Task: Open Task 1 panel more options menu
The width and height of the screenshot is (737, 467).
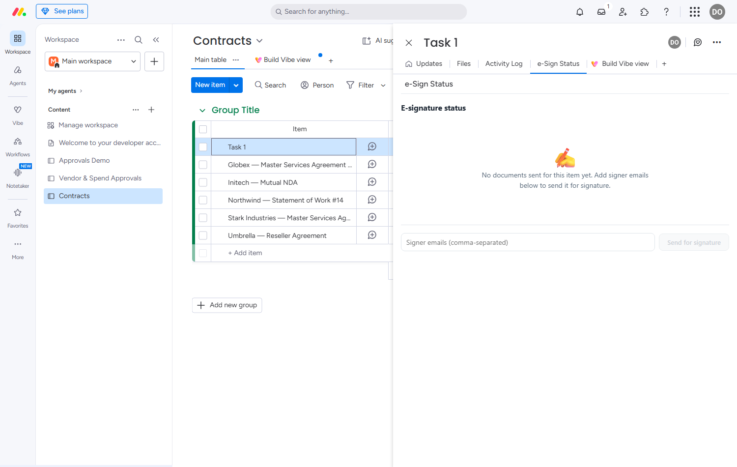Action: (717, 42)
